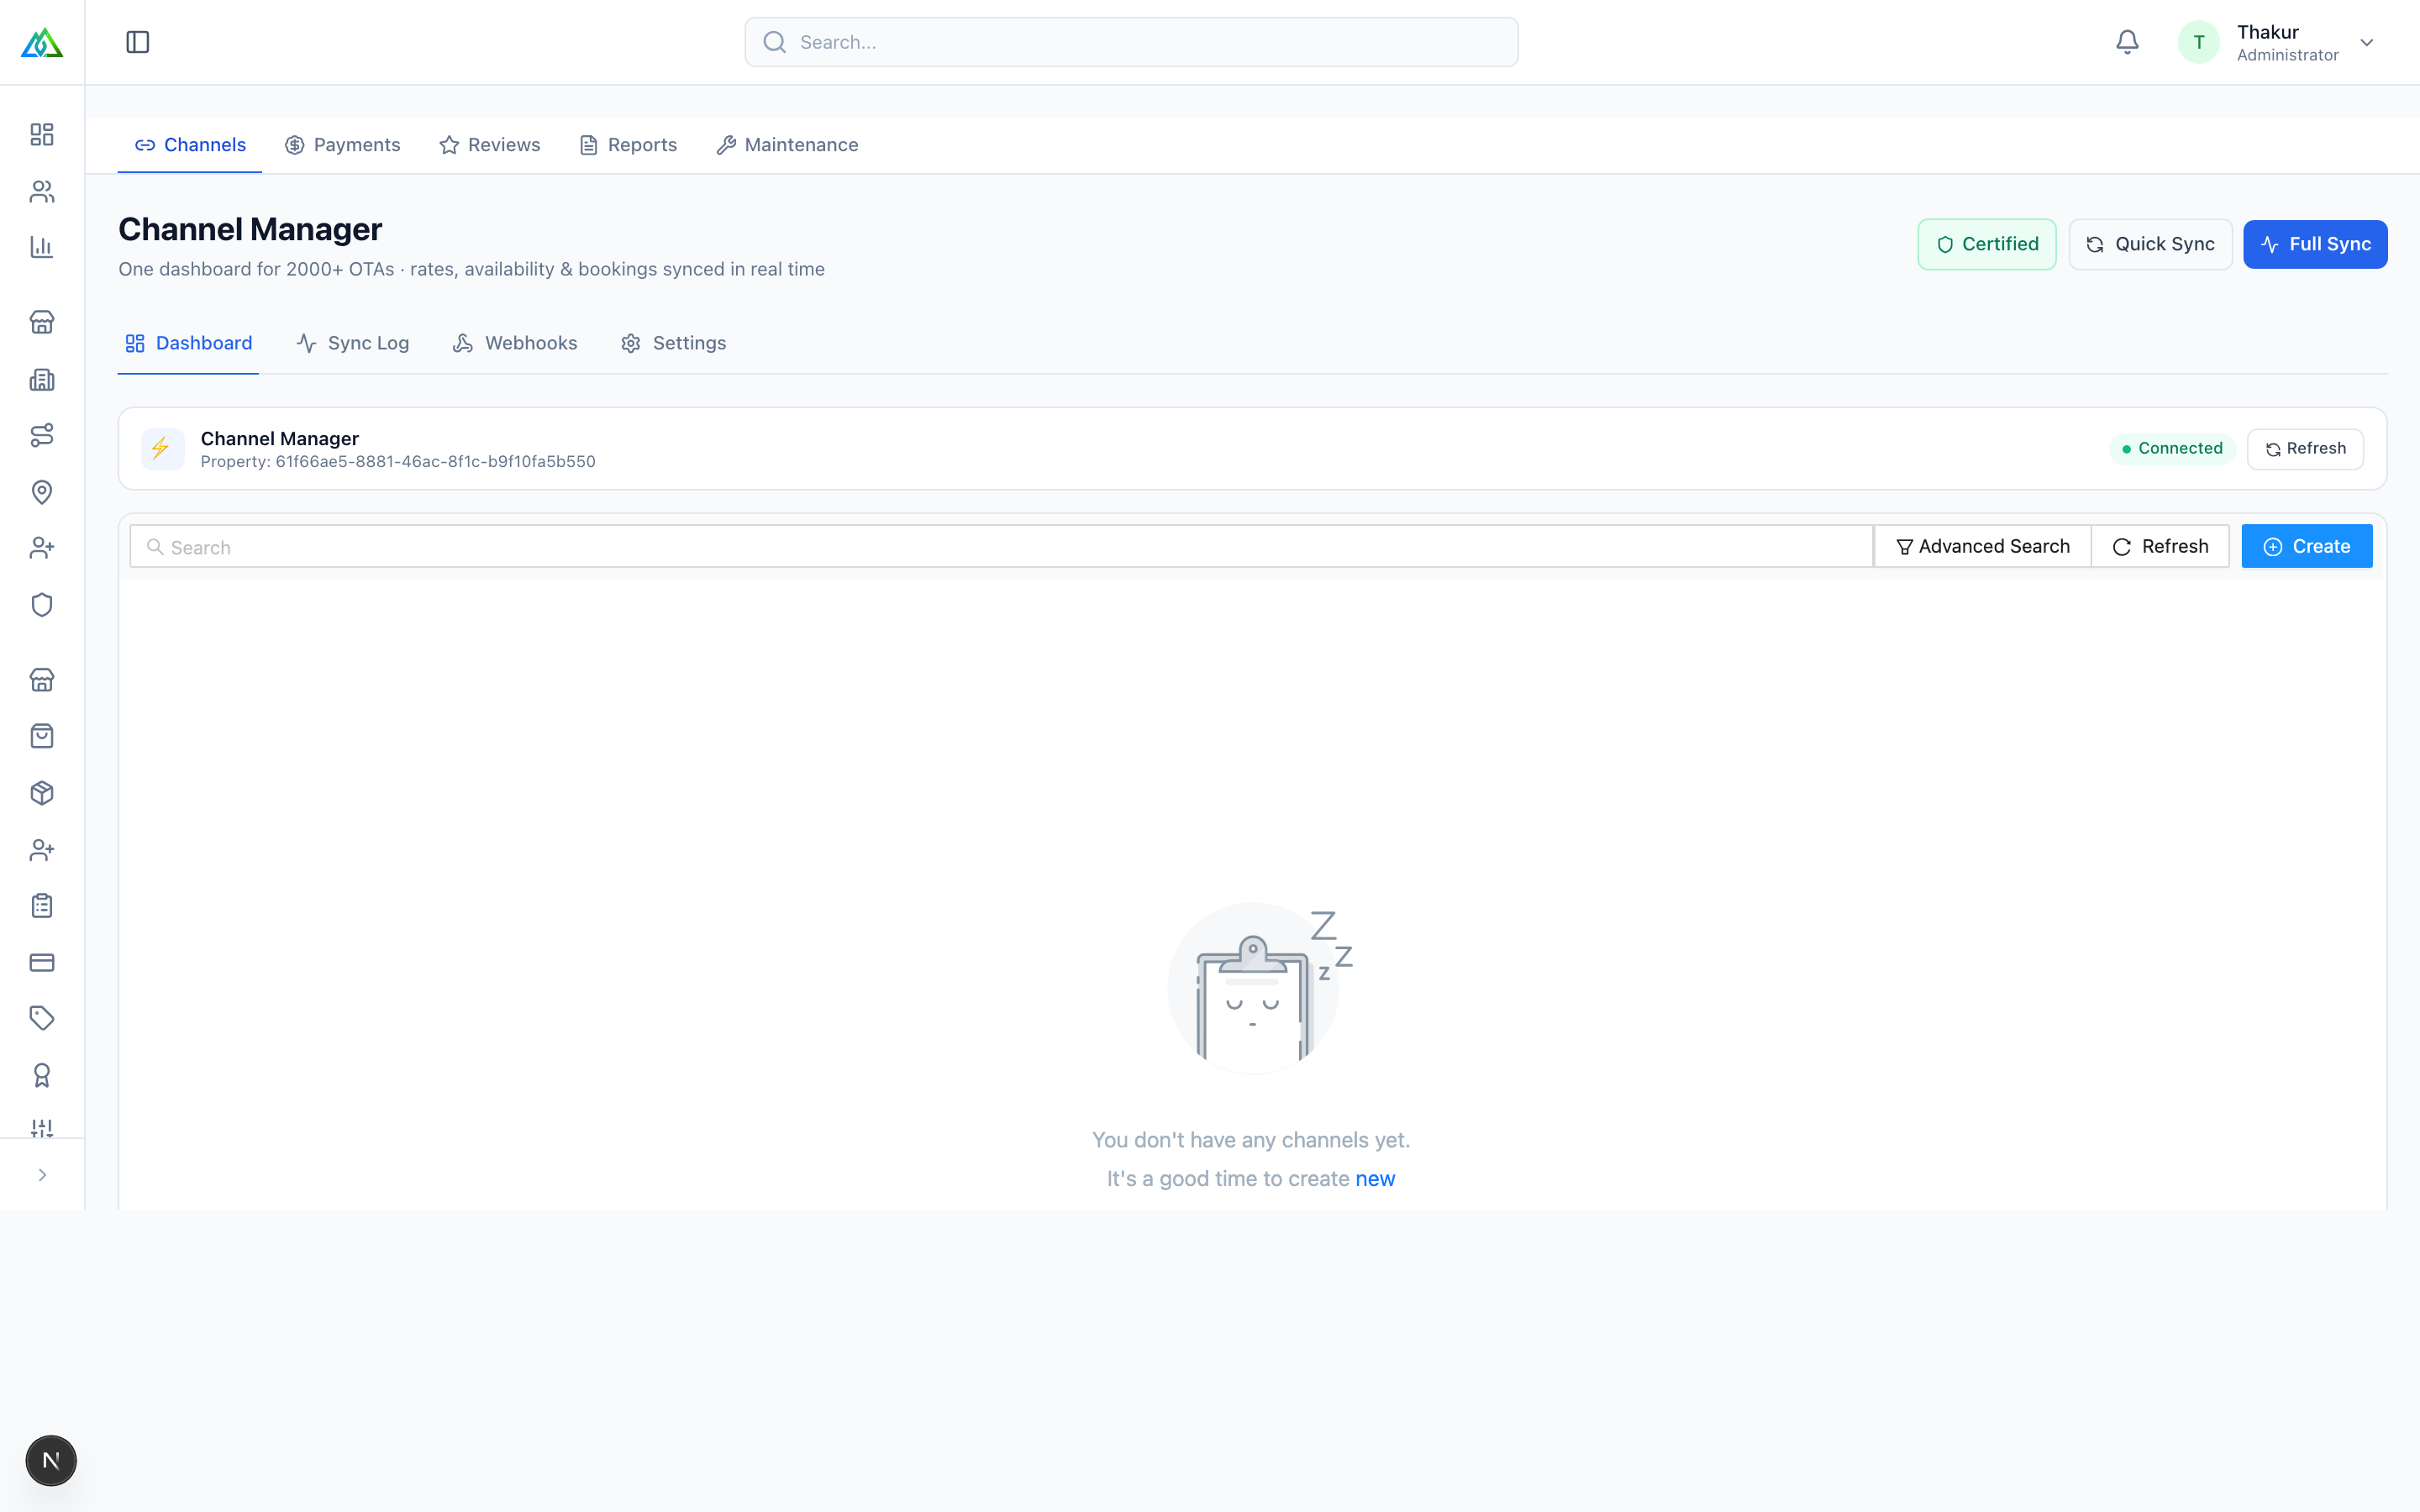Viewport: 2420px width, 1512px height.
Task: Click the green T user avatar
Action: point(2198,42)
